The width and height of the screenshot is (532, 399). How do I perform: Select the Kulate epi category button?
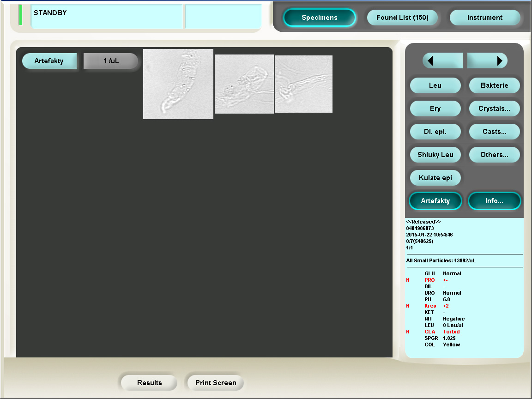[x=435, y=178]
